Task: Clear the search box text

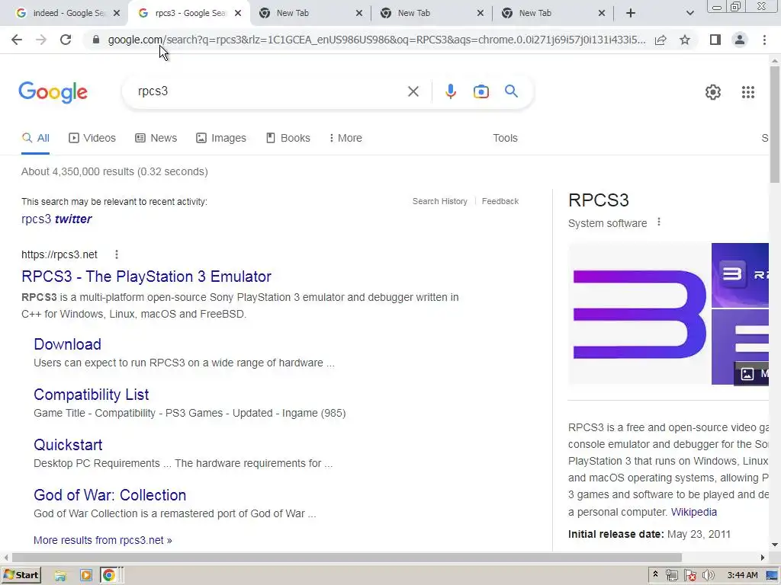Action: pyautogui.click(x=413, y=91)
